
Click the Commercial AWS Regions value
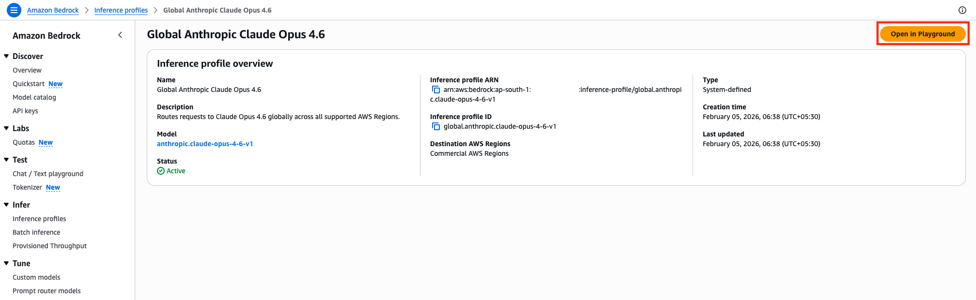[469, 153]
